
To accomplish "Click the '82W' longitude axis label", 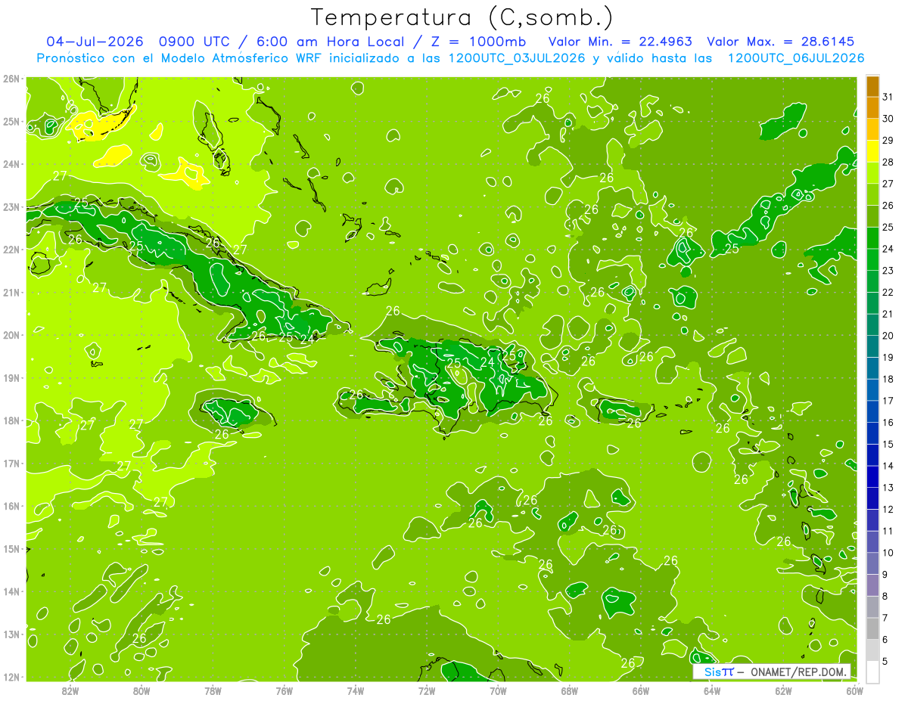I will 70,690.
